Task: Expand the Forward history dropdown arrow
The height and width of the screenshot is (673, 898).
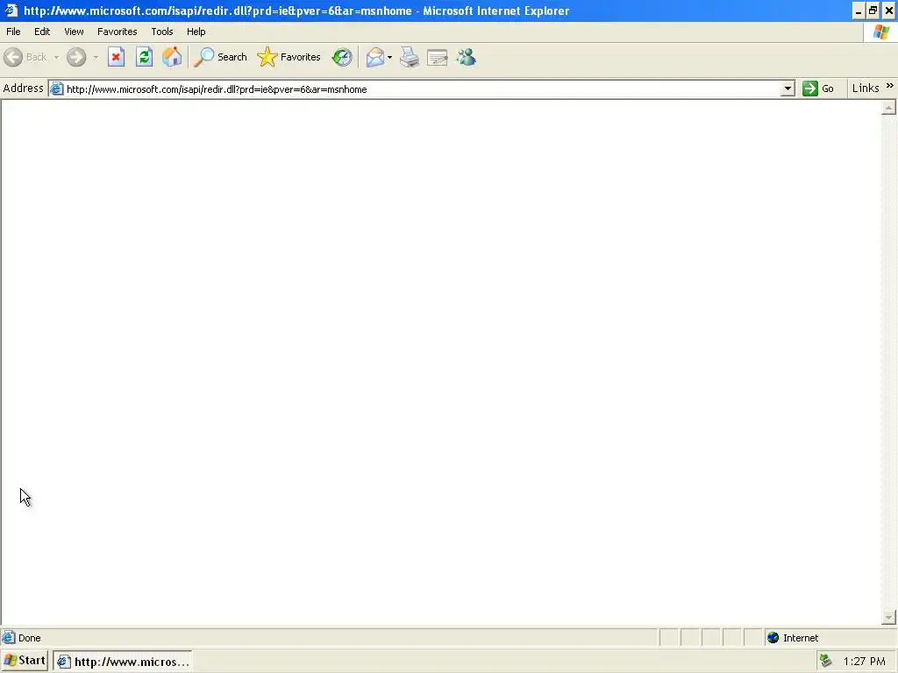Action: pos(96,57)
